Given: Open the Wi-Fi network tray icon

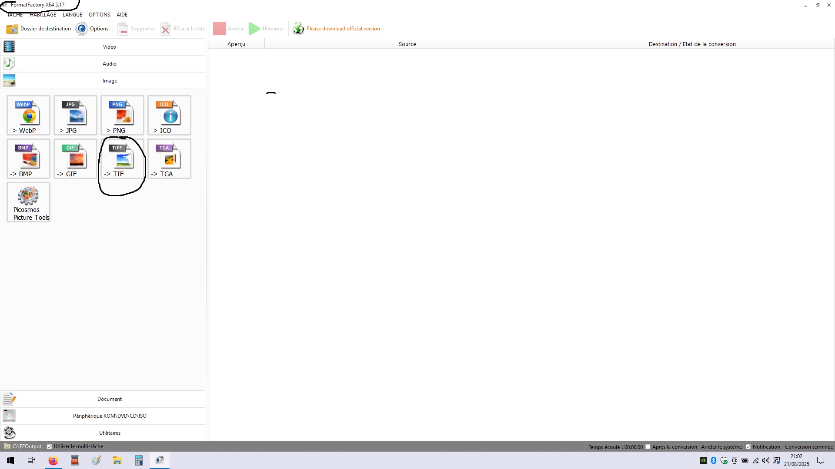Looking at the screenshot, I should (756, 460).
